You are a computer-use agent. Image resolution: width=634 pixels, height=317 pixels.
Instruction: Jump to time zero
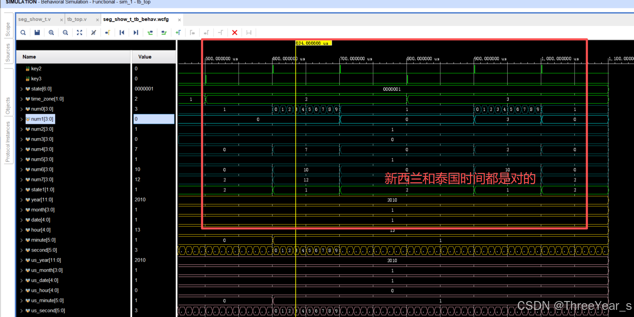click(122, 32)
